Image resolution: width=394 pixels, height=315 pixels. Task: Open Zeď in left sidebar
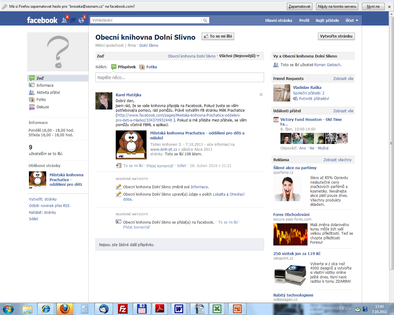point(58,78)
